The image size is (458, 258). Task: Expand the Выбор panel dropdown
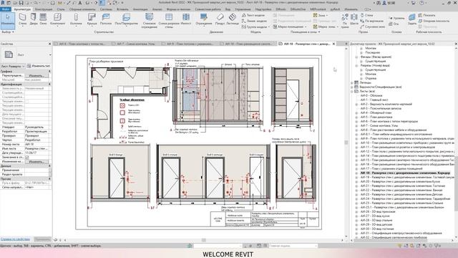pyautogui.click(x=8, y=32)
